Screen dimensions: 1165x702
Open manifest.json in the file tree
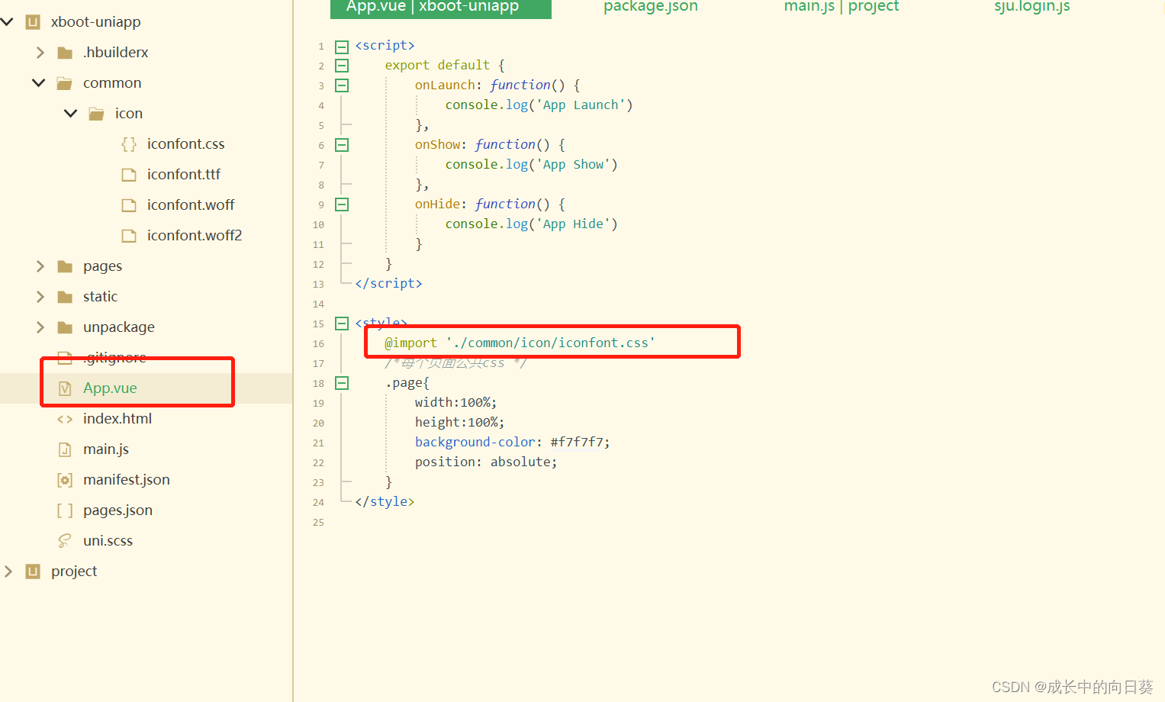tap(127, 479)
